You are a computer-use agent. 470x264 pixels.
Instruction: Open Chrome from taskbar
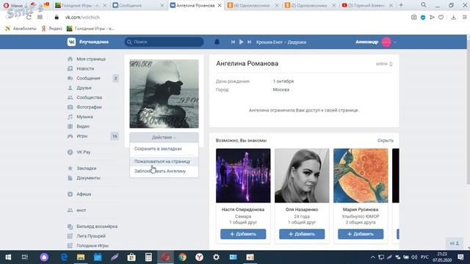[182, 257]
